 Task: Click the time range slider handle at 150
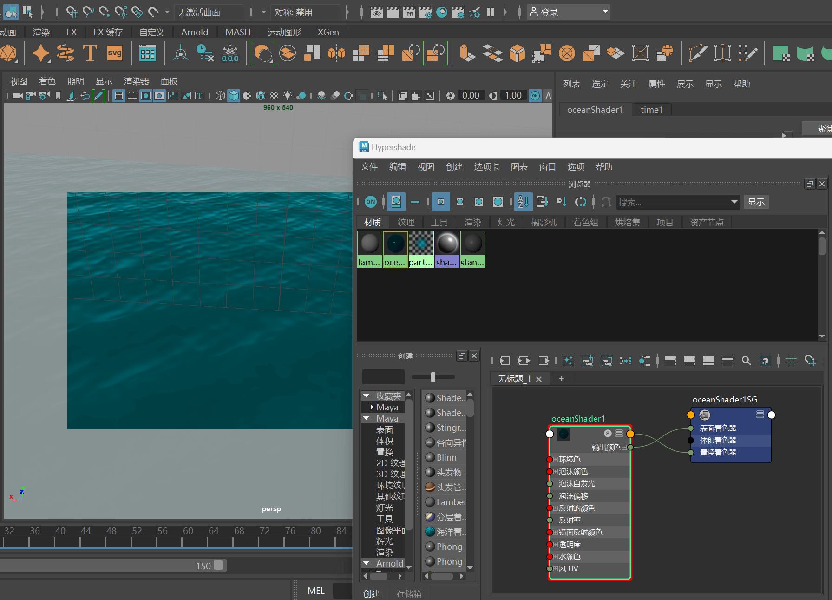[x=218, y=565]
